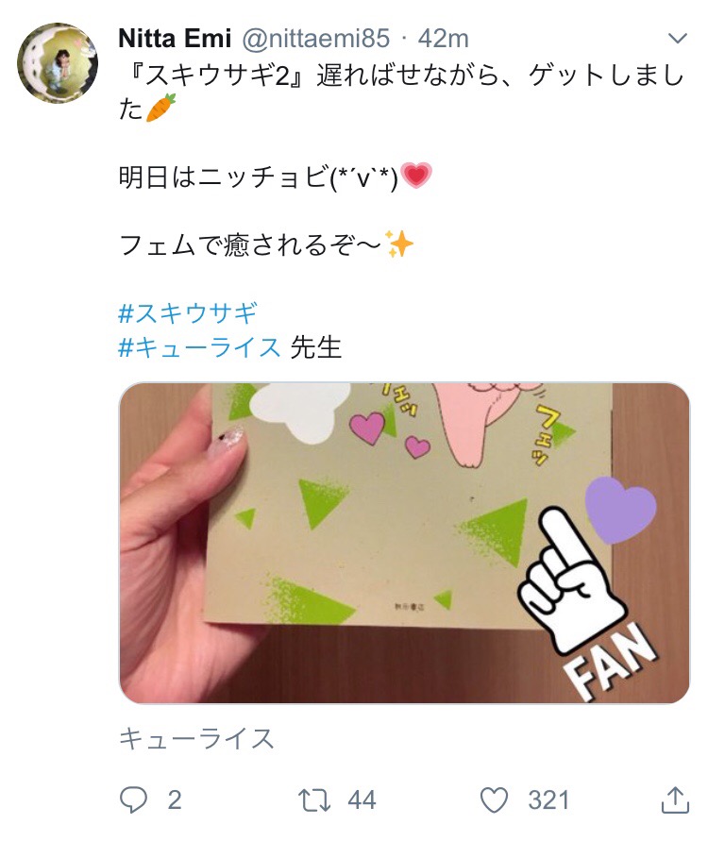This screenshot has width=708, height=841.
Task: Click the reply speech bubble icon
Action: coord(132,799)
